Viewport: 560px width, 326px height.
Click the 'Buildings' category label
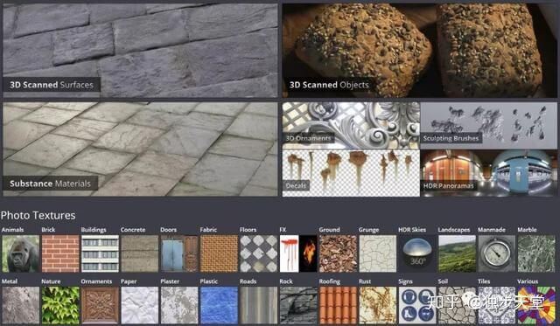coord(94,230)
